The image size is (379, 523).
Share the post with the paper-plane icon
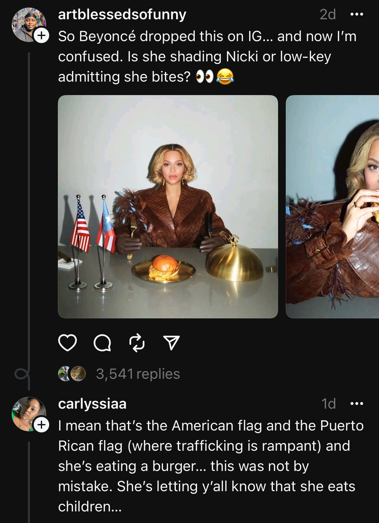click(x=171, y=343)
